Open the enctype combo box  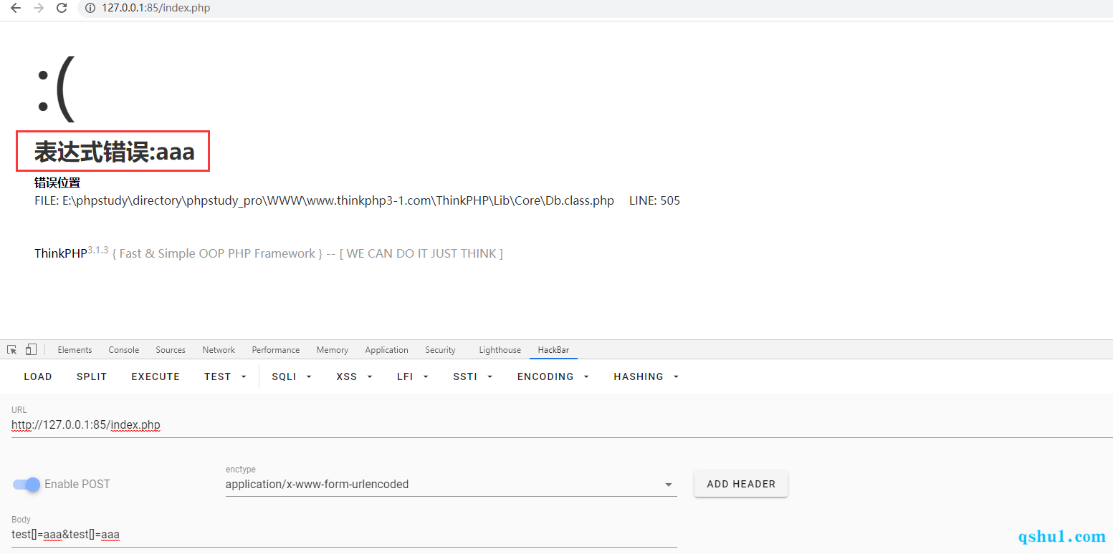pyautogui.click(x=450, y=485)
